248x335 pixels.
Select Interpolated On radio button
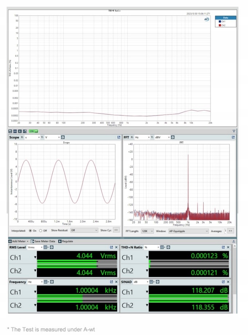click(30, 231)
